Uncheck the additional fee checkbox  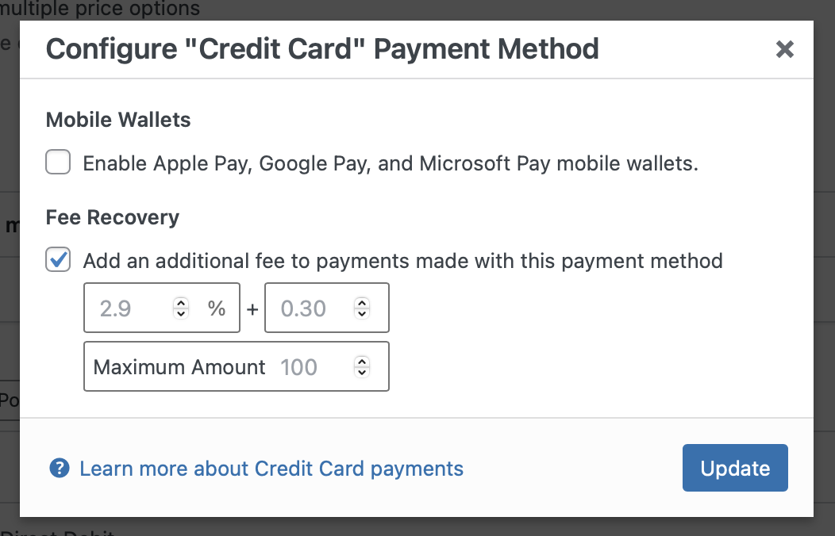[x=58, y=260]
